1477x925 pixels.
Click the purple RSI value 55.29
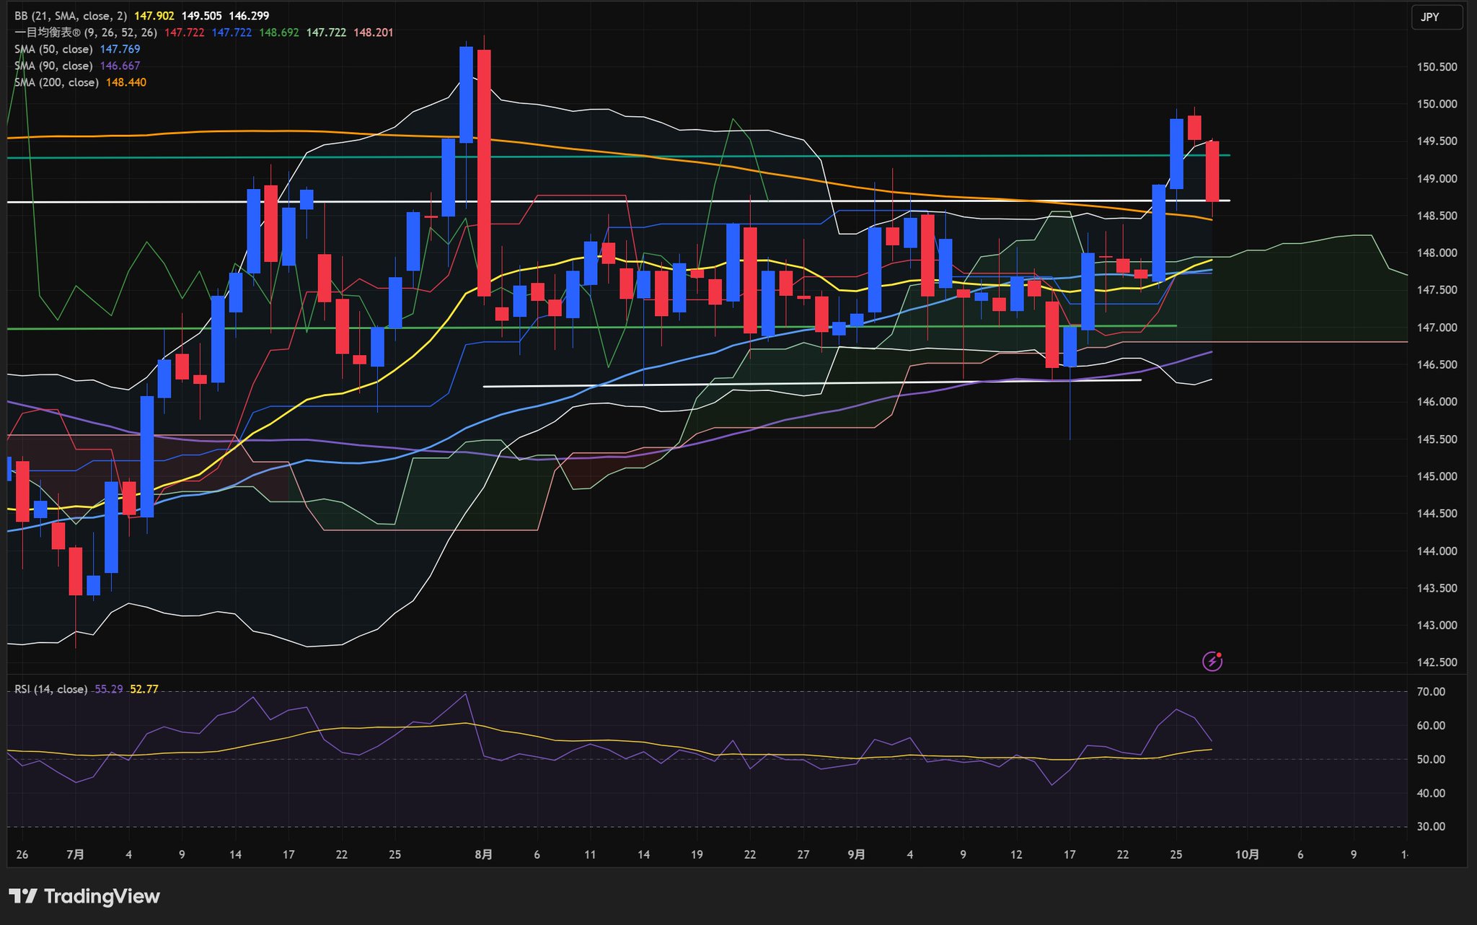pos(109,689)
